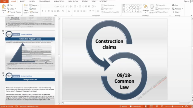Click the New Slide icon
The width and height of the screenshot is (193, 108).
26,6
